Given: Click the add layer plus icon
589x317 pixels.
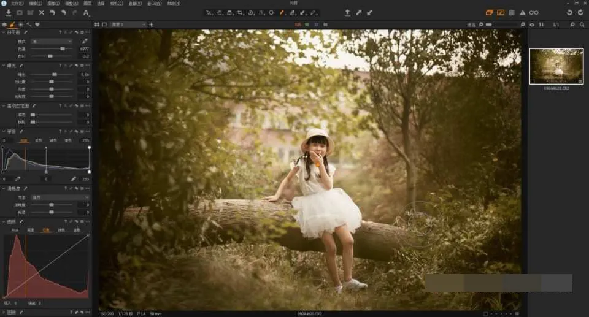Looking at the screenshot, I should click(152, 25).
